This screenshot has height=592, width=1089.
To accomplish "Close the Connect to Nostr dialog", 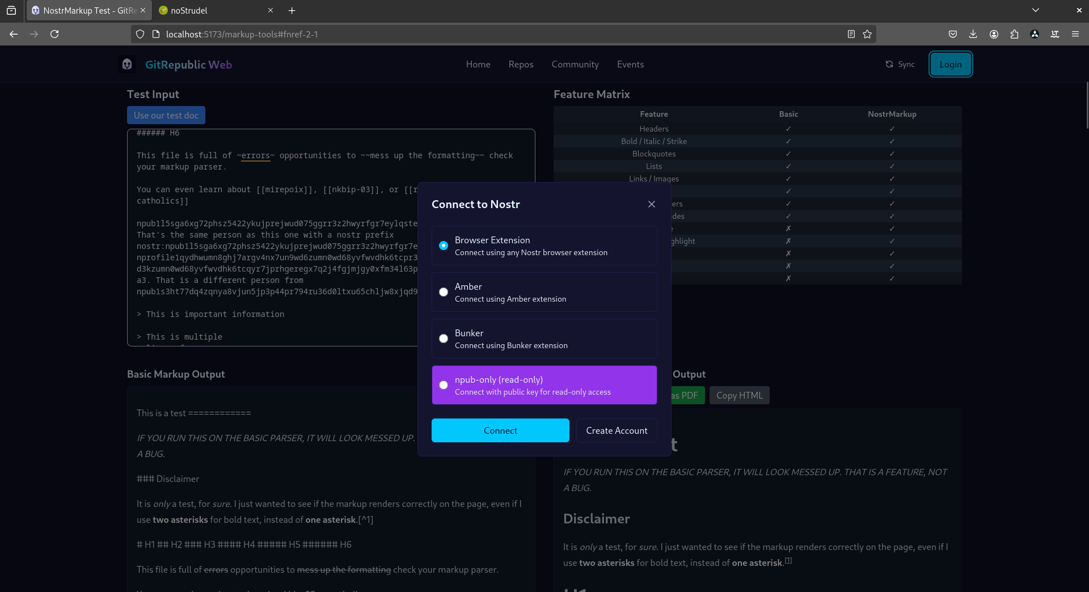I will pyautogui.click(x=652, y=204).
